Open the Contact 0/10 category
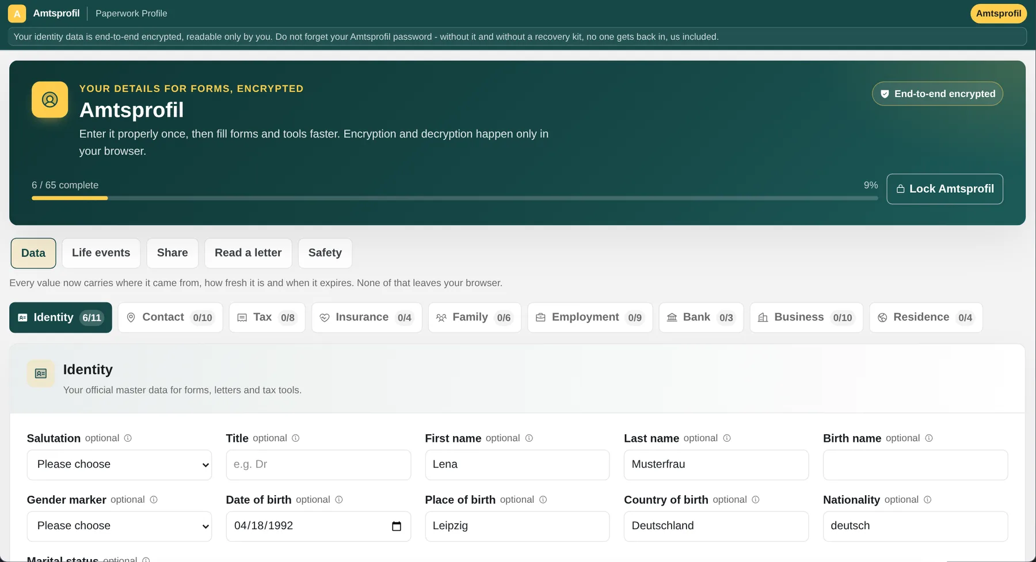This screenshot has width=1036, height=562. pyautogui.click(x=170, y=318)
